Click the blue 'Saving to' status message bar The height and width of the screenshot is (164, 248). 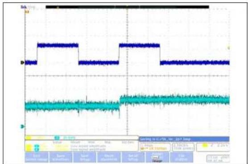(184, 139)
